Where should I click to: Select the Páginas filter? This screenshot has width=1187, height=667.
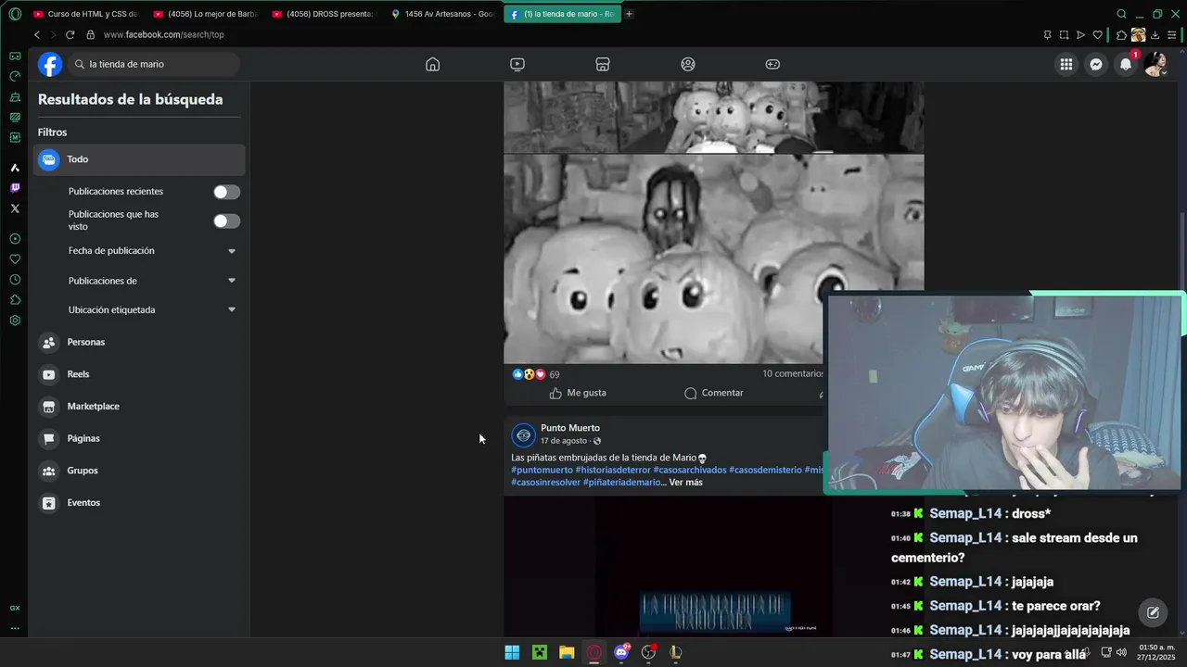(x=139, y=438)
